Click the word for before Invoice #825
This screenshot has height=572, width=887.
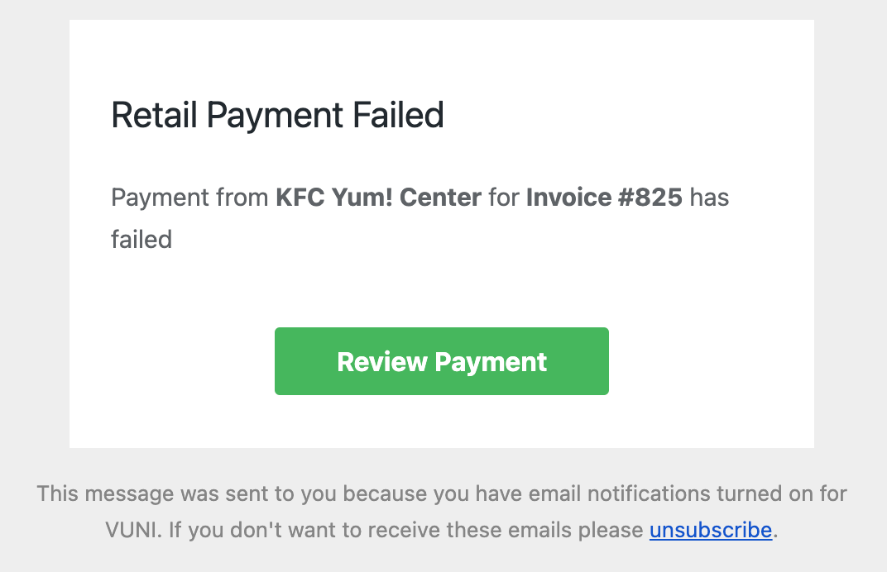tap(504, 198)
